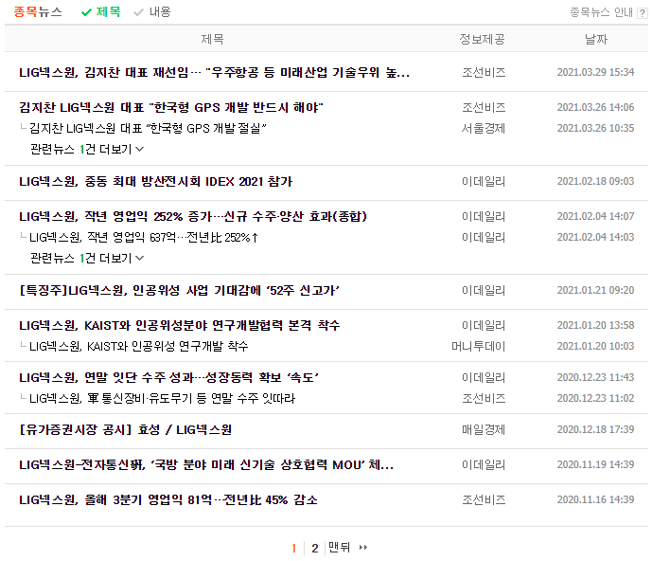Image resolution: width=652 pixels, height=561 pixels.
Task: Click date 2020.12.18 17:39
Action: [x=595, y=430]
